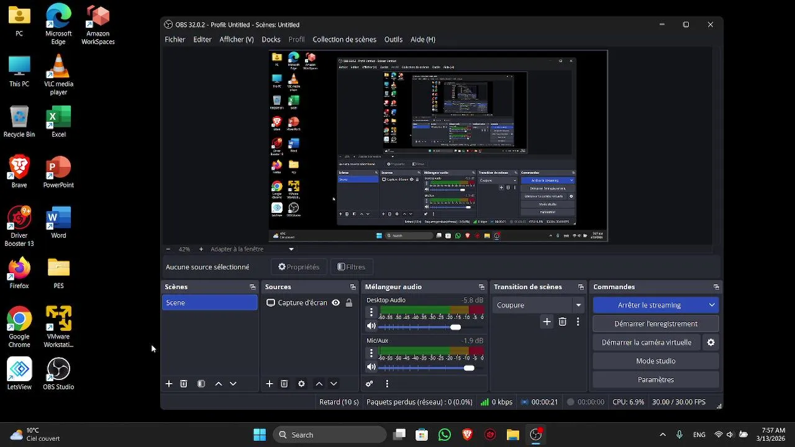Screen dimensions: 795x447
Task: Open Desktop Audio three-dot options
Action: 371,312
